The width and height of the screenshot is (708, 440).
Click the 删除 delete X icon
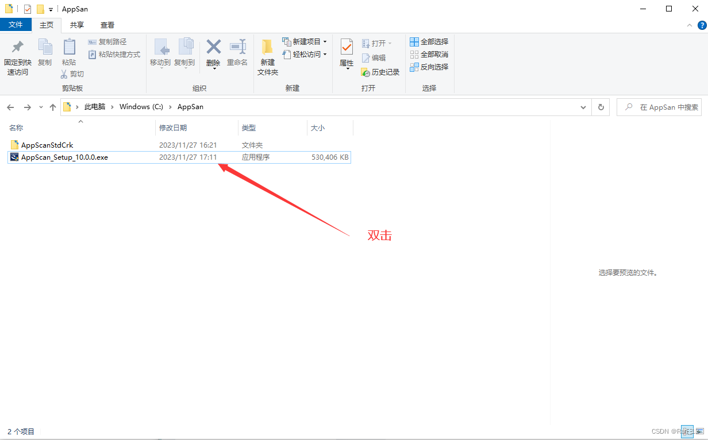tap(213, 47)
